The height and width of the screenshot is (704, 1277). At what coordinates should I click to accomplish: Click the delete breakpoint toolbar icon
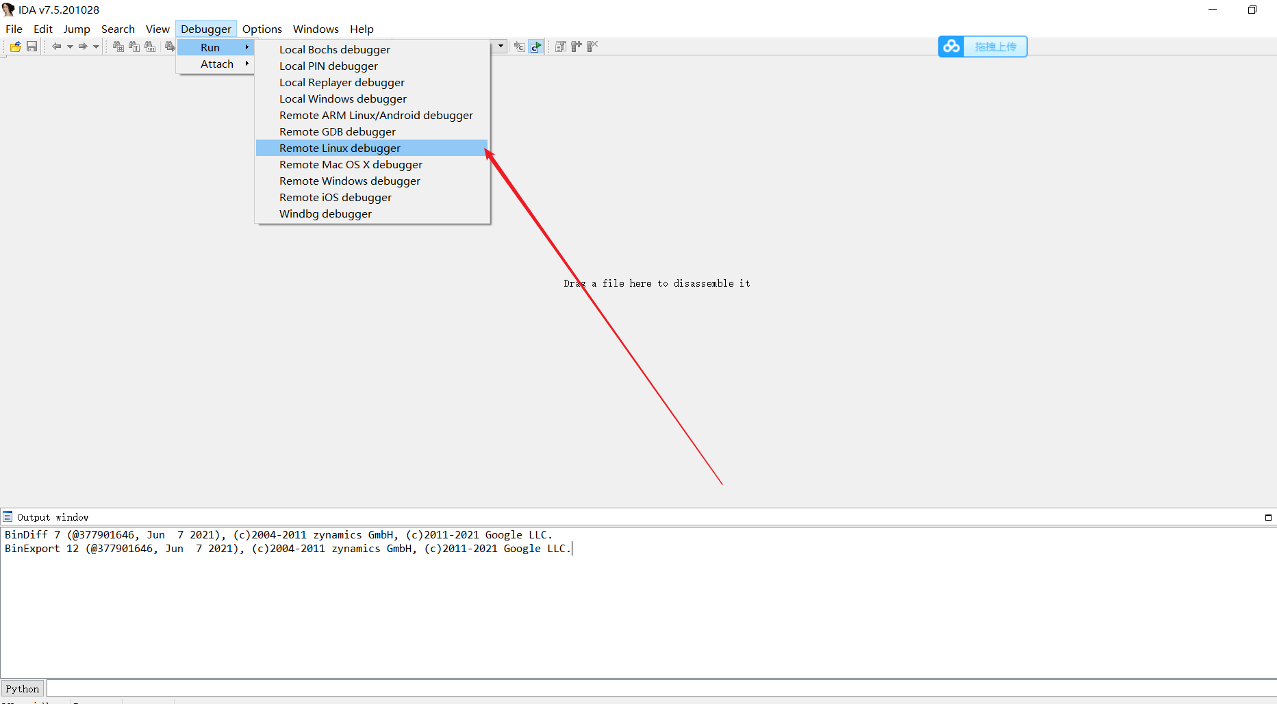592,47
